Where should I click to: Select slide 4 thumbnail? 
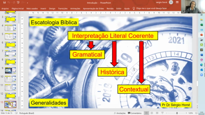[10, 28]
